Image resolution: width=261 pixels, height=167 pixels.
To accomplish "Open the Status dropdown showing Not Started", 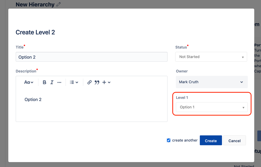I will click(x=211, y=57).
